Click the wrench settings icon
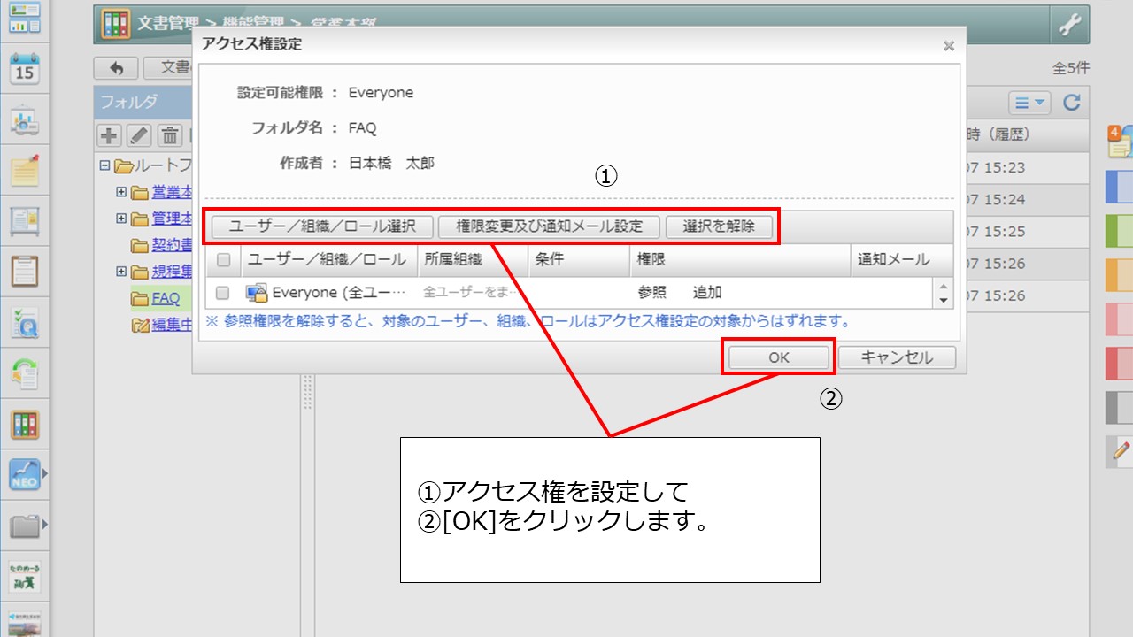This screenshot has width=1133, height=637. click(1069, 26)
